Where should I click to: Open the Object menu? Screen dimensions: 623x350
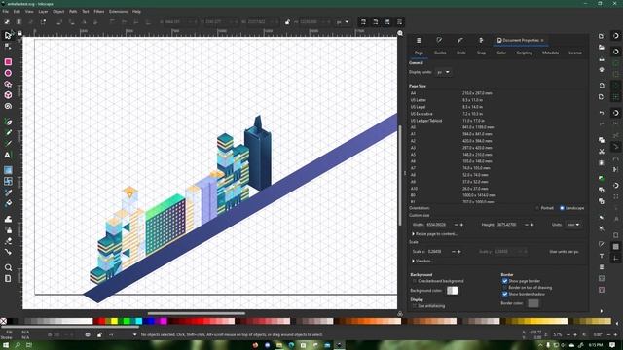[x=58, y=12]
